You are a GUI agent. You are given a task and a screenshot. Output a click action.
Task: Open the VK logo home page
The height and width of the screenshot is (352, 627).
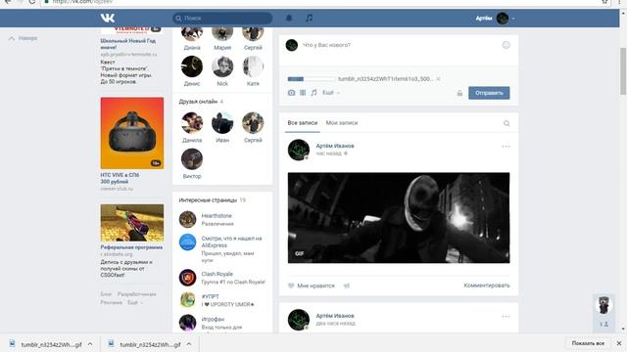pos(108,18)
